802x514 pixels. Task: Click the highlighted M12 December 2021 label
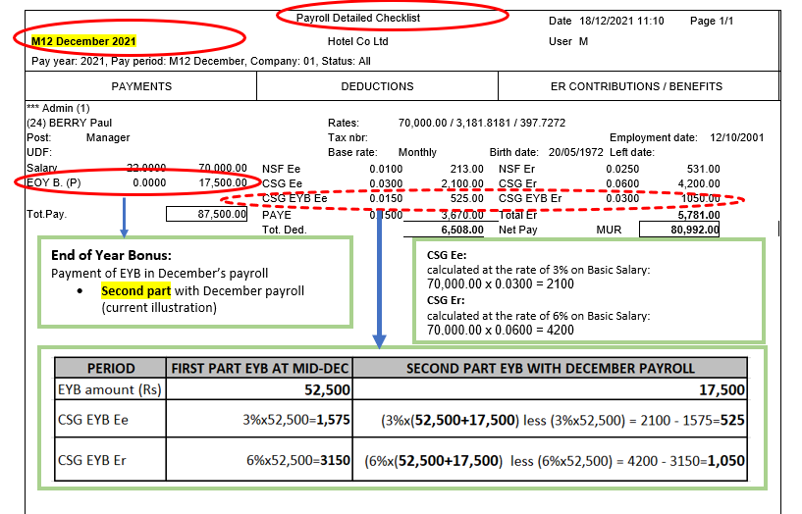[x=83, y=42]
